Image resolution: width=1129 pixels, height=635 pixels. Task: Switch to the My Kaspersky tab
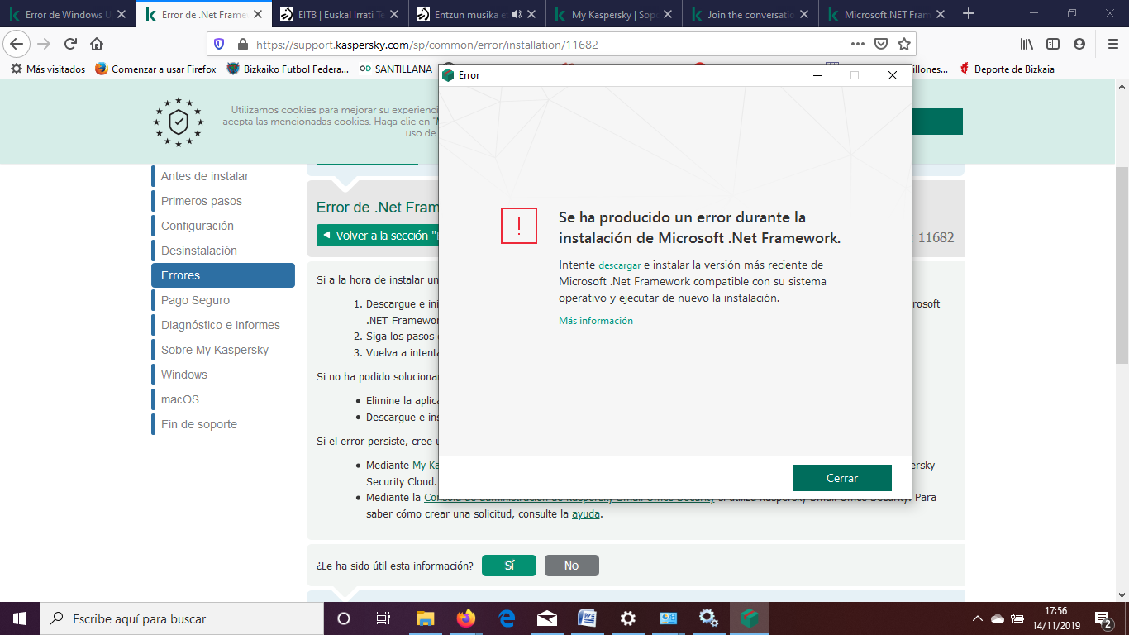[x=613, y=14]
